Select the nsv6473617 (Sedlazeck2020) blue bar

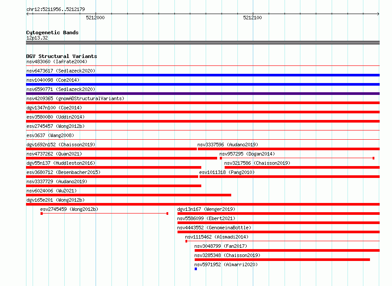[x=203, y=75]
